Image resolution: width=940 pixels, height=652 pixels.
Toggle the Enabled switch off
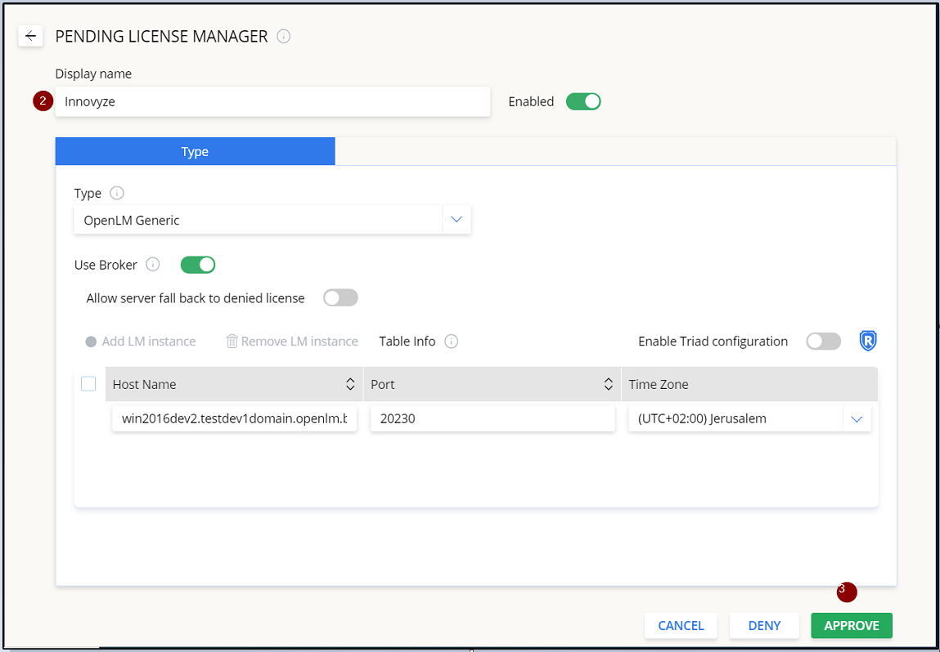tap(583, 101)
